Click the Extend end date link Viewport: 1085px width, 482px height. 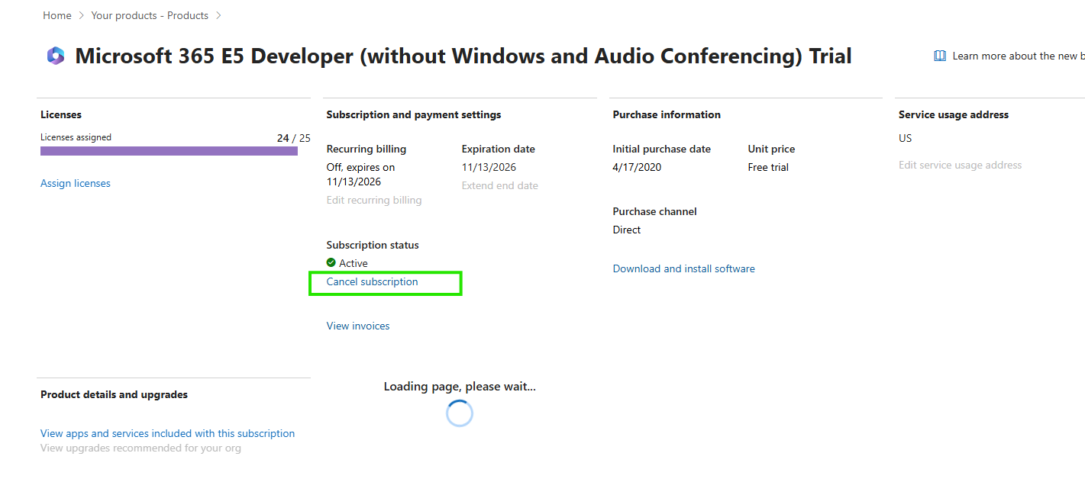[x=500, y=185]
